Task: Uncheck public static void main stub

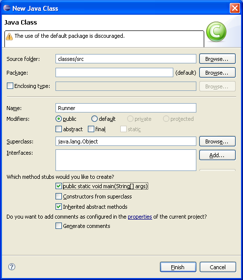Action: (x=58, y=186)
